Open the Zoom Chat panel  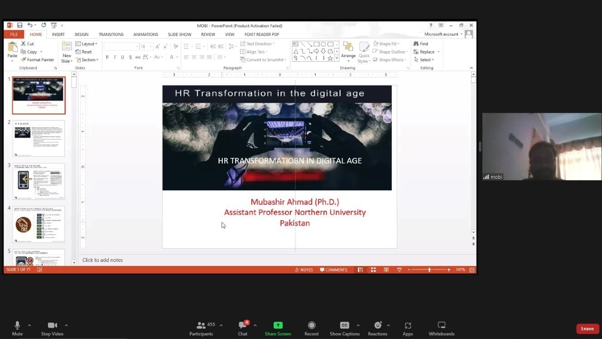coord(243,328)
